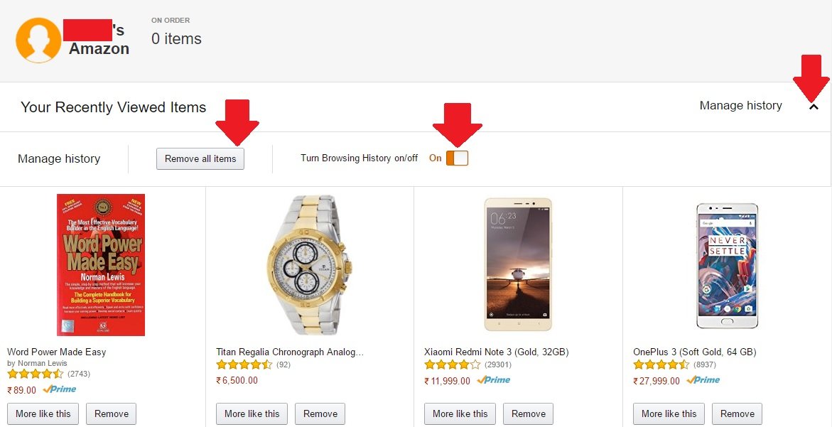Click the star rating for Word Power Made Easy
The height and width of the screenshot is (427, 832).
click(x=36, y=374)
